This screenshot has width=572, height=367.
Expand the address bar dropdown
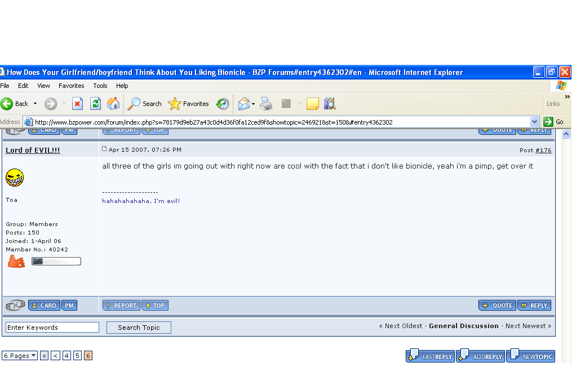[x=534, y=122]
